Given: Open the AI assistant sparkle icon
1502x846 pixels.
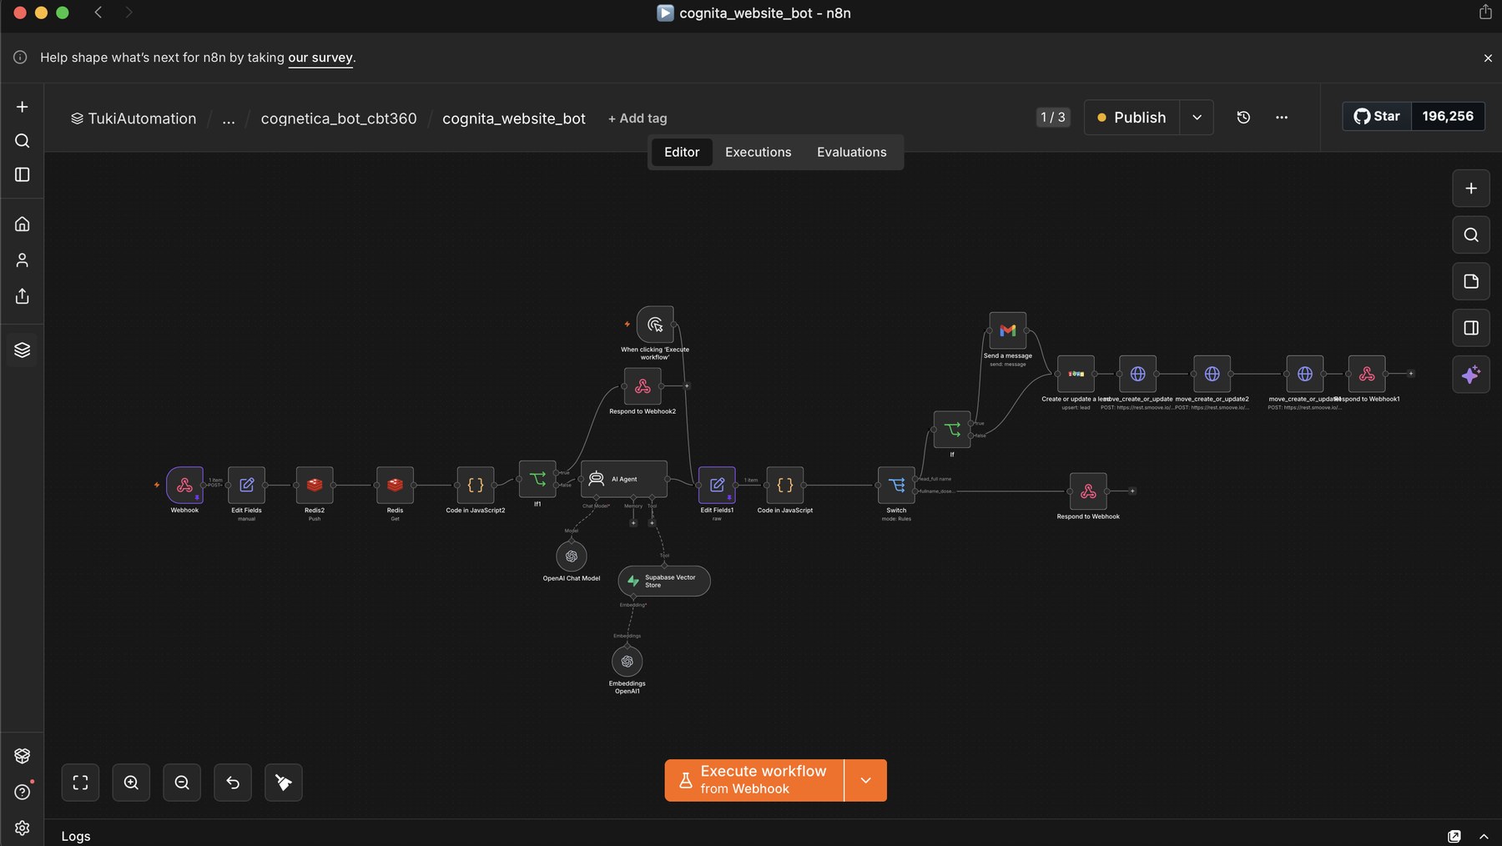Looking at the screenshot, I should tap(1471, 375).
